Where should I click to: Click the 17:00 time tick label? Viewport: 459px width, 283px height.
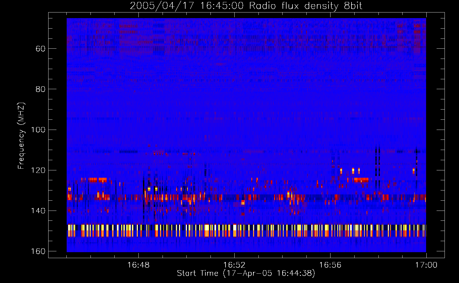[426, 265]
